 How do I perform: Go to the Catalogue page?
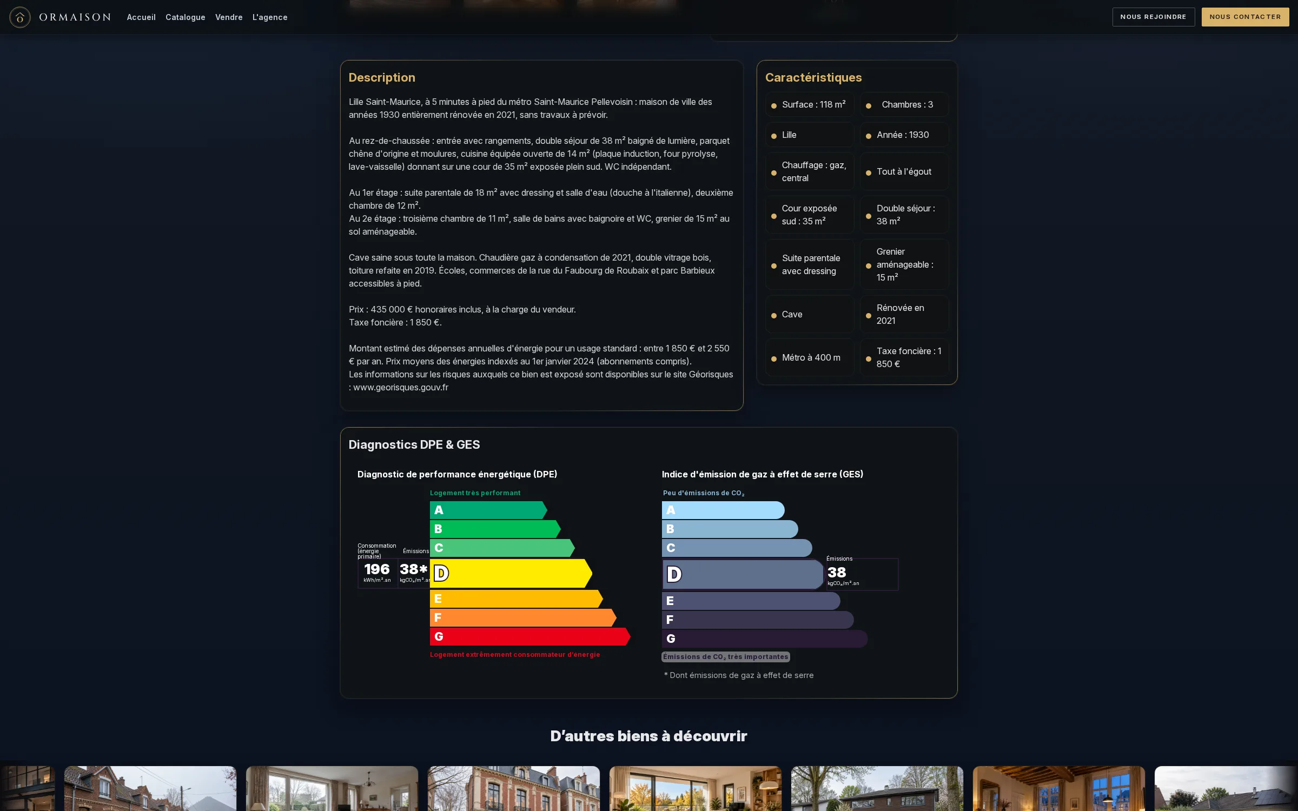click(x=186, y=17)
